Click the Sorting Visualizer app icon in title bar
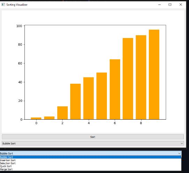 tap(3, 5)
